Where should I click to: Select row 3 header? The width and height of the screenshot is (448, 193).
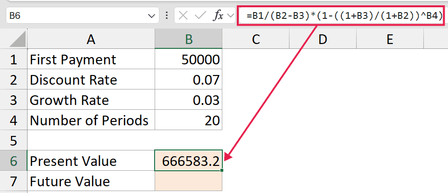tap(14, 100)
